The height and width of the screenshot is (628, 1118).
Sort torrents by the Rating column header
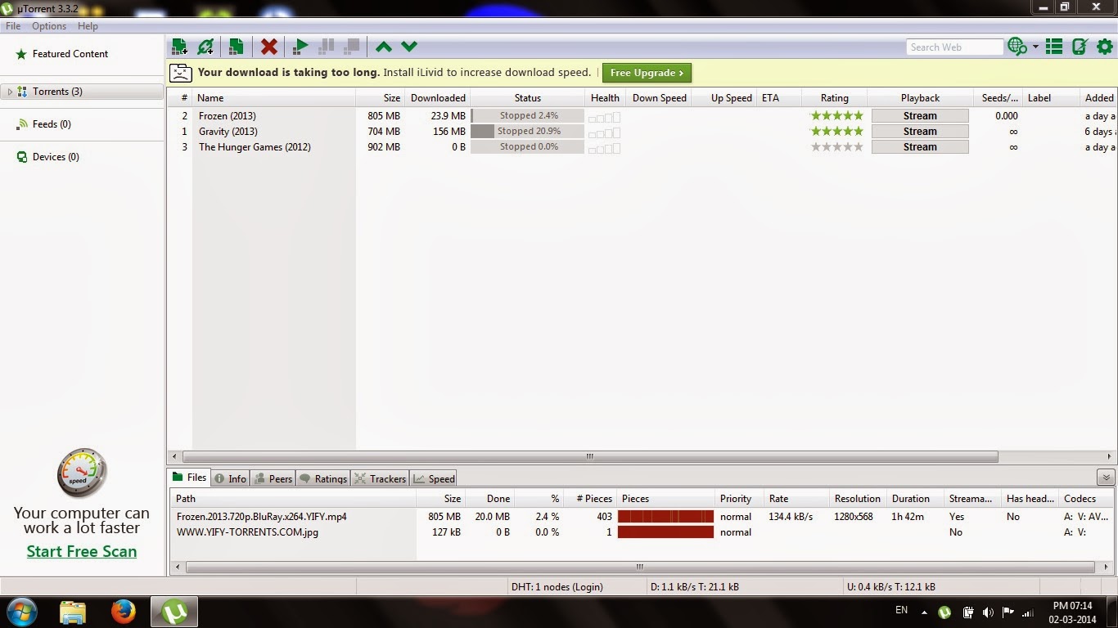pos(834,98)
